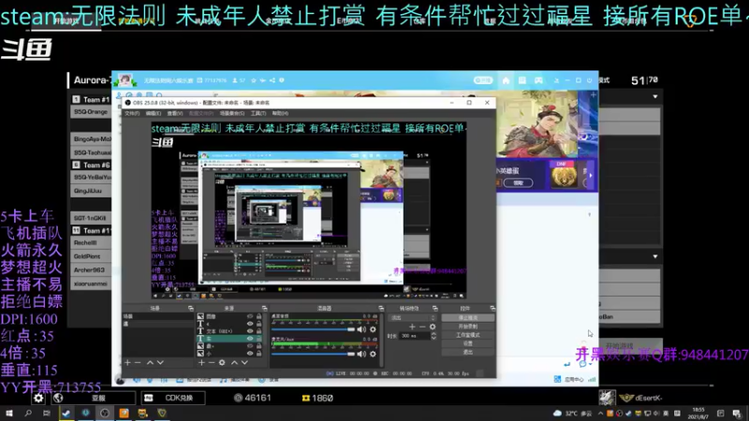Image resolution: width=749 pixels, height=421 pixels.
Task: Open taskbar search magnifier
Action: click(x=28, y=414)
